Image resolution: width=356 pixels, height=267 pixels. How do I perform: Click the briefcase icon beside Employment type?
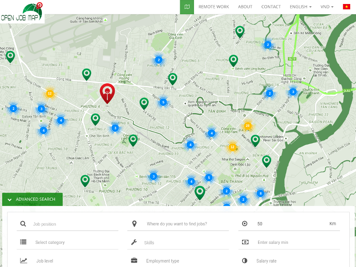point(134,261)
